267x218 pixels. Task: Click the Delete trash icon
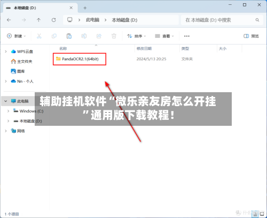(x=114, y=36)
